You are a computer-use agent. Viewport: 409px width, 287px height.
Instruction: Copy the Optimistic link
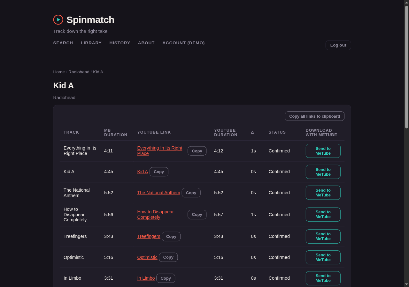pyautogui.click(x=168, y=257)
